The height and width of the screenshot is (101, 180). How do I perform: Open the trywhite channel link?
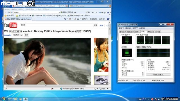[x=7, y=35]
